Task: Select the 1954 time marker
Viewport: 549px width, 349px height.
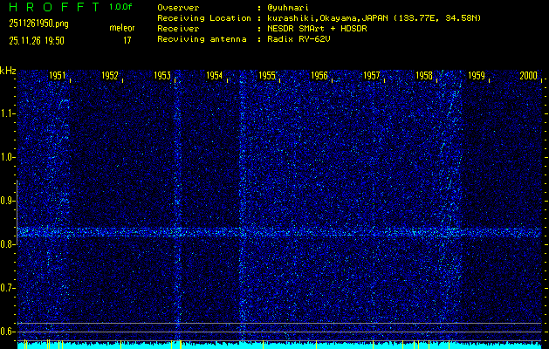Action: pyautogui.click(x=215, y=76)
